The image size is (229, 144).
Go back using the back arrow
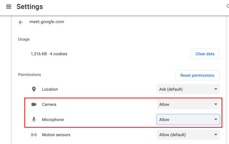[x=21, y=22]
